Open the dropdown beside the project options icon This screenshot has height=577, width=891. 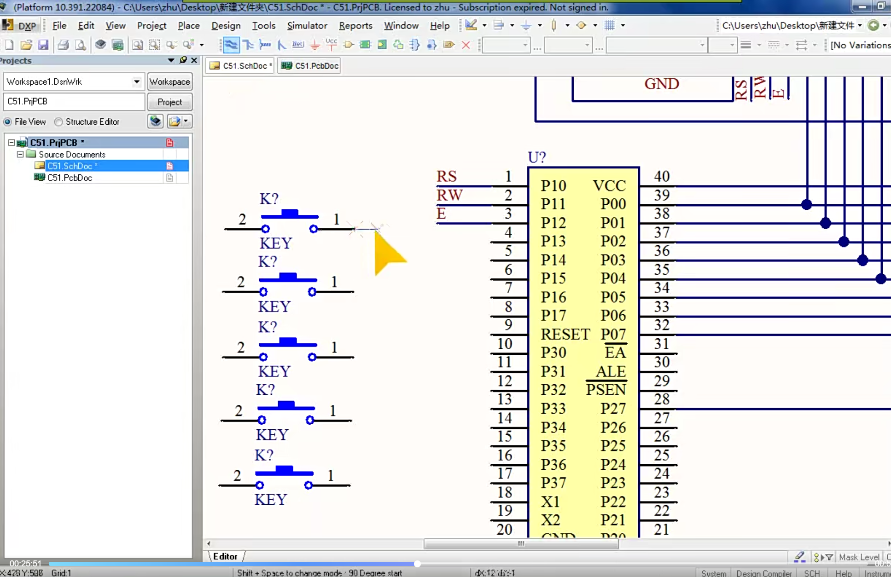[186, 121]
